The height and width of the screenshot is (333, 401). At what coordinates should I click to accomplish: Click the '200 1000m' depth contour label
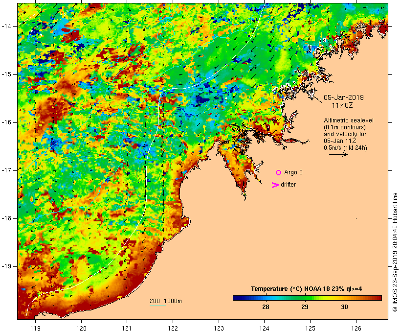[x=166, y=301]
